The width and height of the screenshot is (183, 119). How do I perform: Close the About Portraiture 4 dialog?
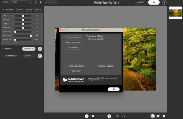tap(61, 30)
